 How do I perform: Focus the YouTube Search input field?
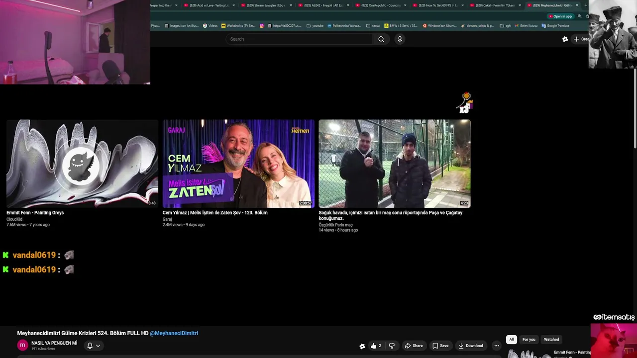click(299, 39)
